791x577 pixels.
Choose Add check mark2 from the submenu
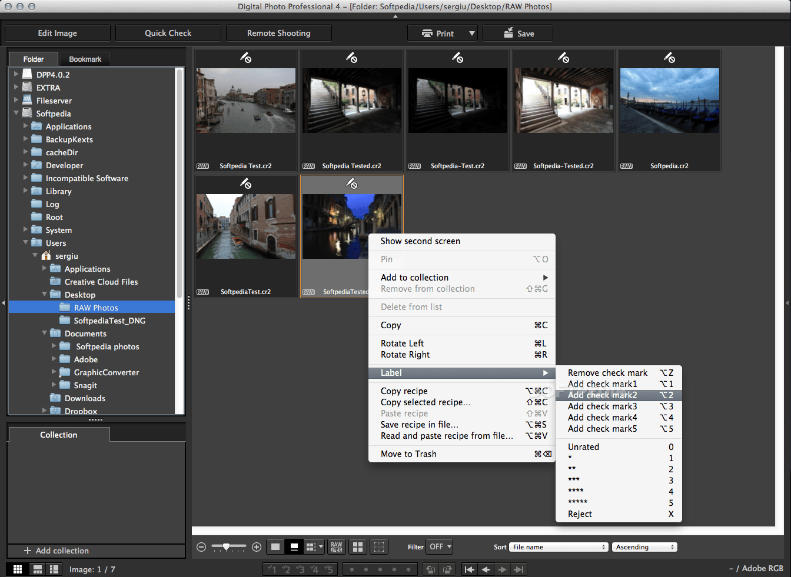[601, 395]
